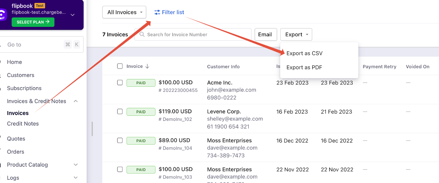Open the All Invoices dropdown
Image resolution: width=439 pixels, height=183 pixels.
click(124, 12)
